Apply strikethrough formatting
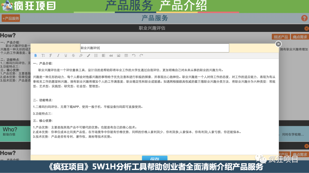This screenshot has height=173, width=309. coord(73,56)
